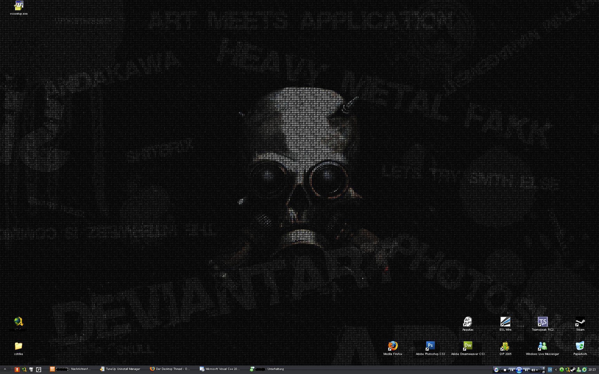Select the cstrike folder icon
This screenshot has width=599, height=374.
point(18,347)
